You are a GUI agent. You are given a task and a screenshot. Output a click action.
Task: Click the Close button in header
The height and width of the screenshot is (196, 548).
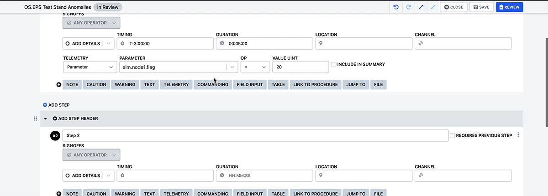point(453,7)
